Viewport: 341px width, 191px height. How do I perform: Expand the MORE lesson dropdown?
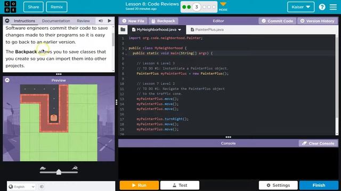click(x=223, y=6)
